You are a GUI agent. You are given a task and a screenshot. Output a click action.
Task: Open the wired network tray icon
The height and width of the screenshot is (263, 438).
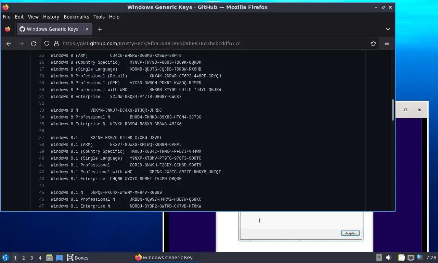pyautogui.click(x=411, y=258)
